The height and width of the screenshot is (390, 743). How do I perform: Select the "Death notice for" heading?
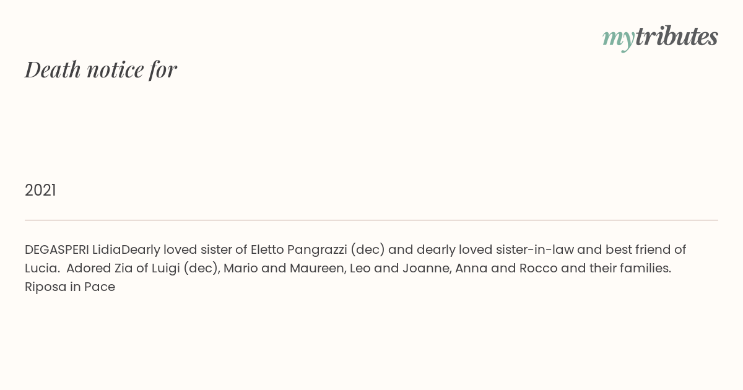click(x=101, y=70)
